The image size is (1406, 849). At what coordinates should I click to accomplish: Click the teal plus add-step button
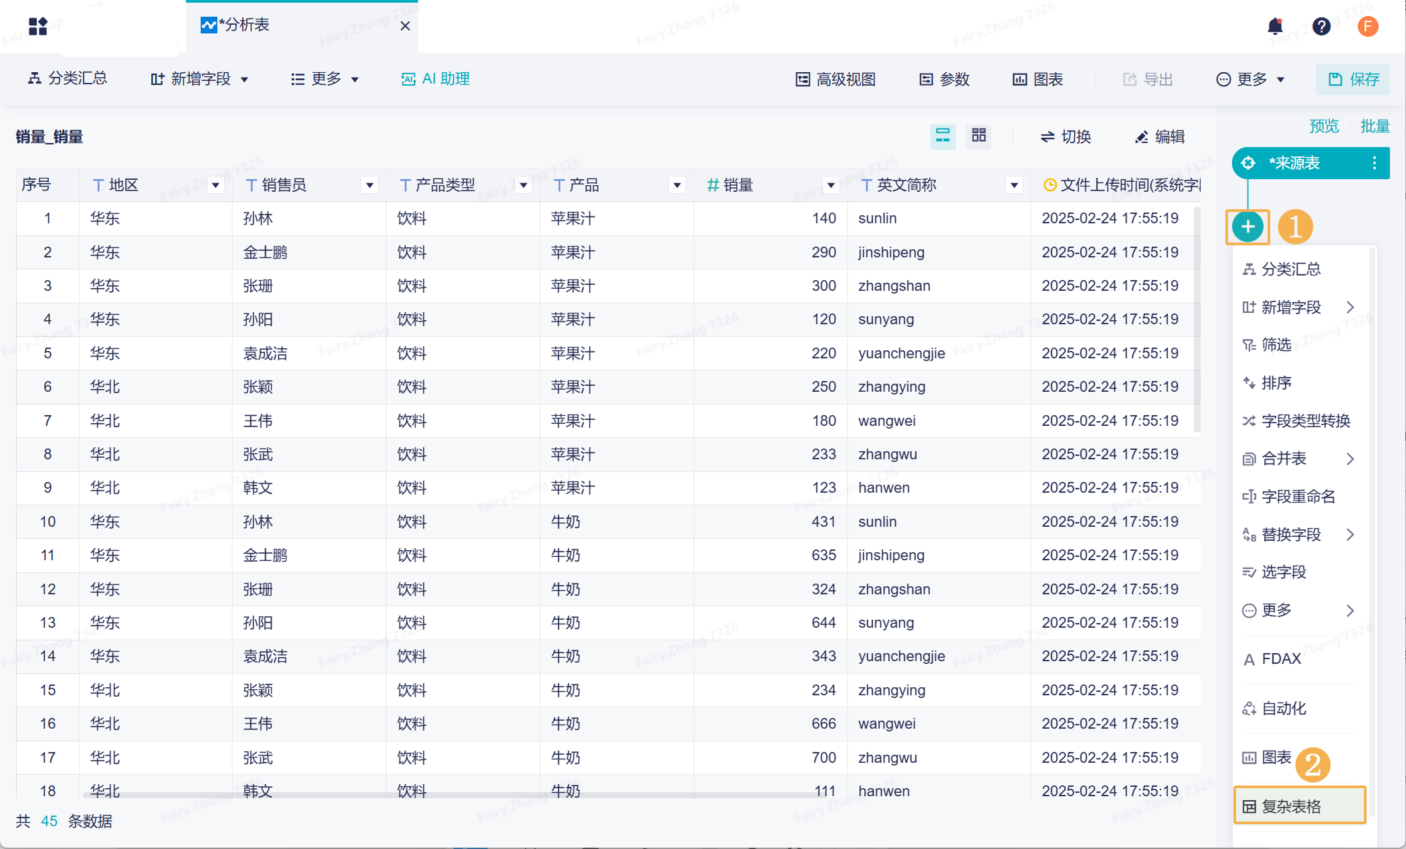click(1247, 227)
